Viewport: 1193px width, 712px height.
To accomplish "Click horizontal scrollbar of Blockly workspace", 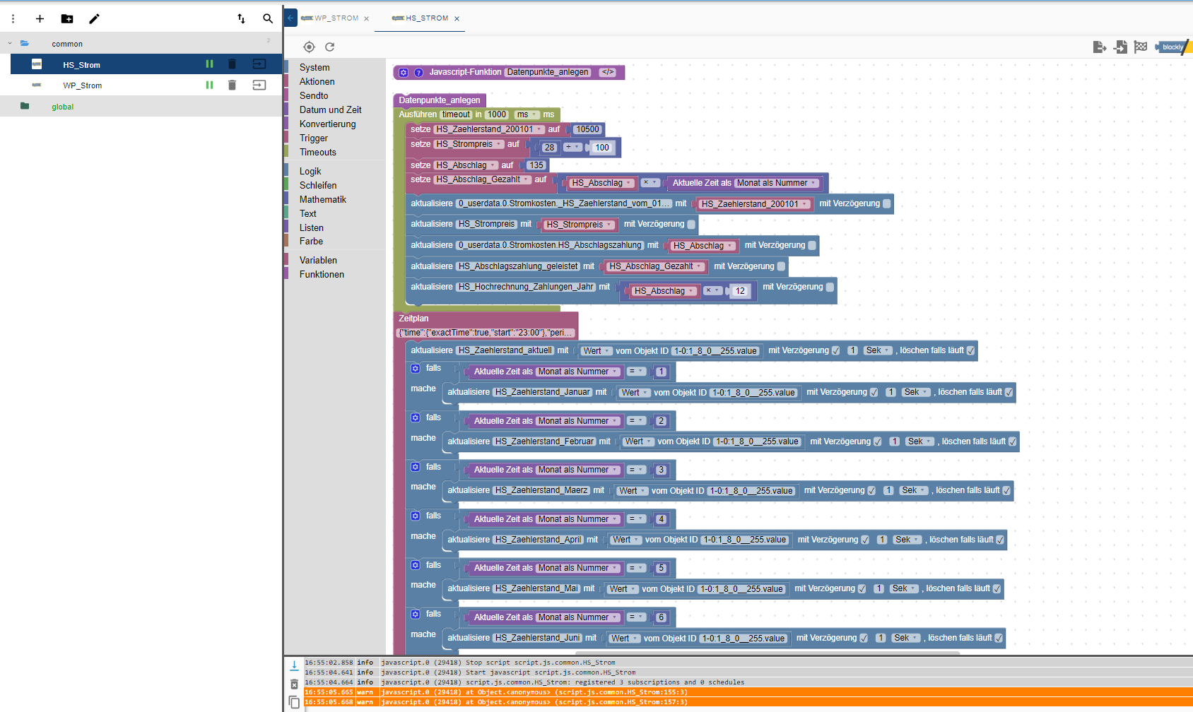I will pyautogui.click(x=767, y=653).
